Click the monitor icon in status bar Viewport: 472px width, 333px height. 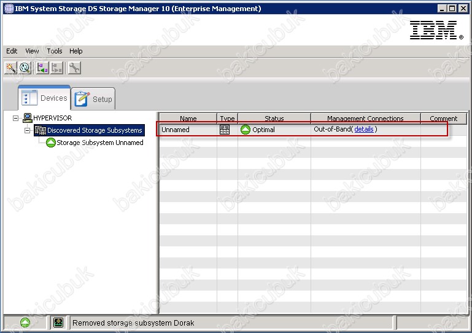click(58, 323)
